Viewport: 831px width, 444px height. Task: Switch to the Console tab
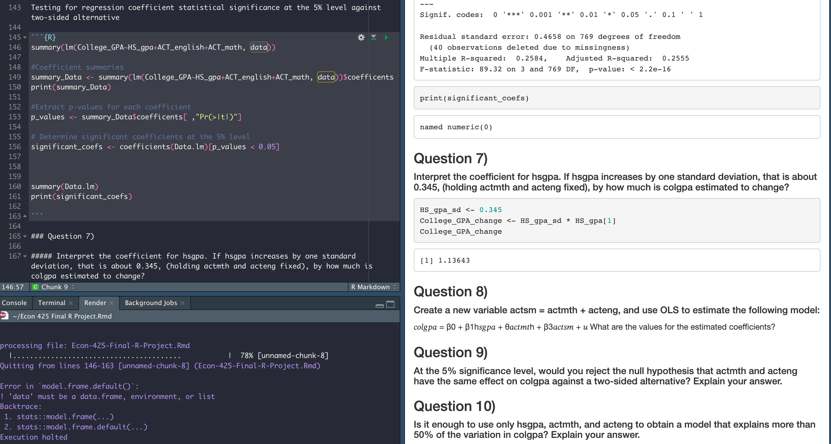(14, 303)
